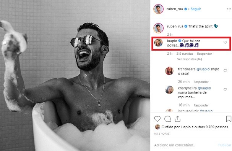Like charlynelira's comment with the heart
This screenshot has height=151, width=232.
coord(225,89)
